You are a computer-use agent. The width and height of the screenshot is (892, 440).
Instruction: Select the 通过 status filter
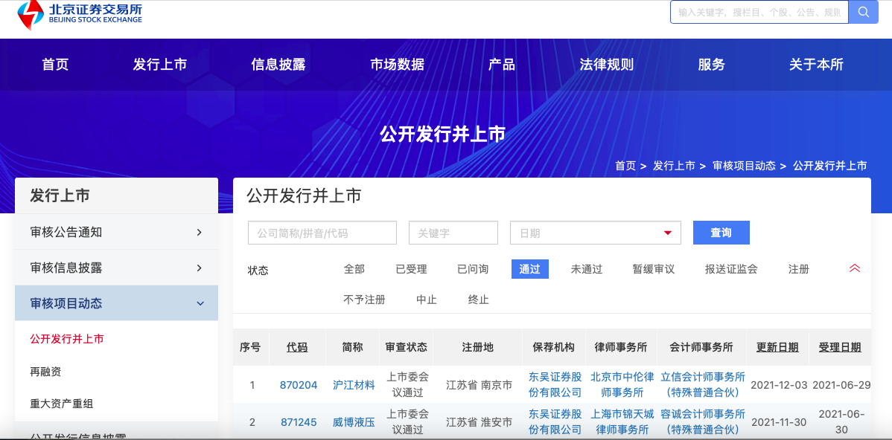[529, 269]
